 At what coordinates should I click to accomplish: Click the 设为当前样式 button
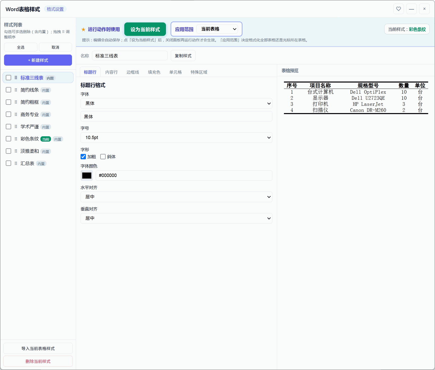tap(145, 29)
